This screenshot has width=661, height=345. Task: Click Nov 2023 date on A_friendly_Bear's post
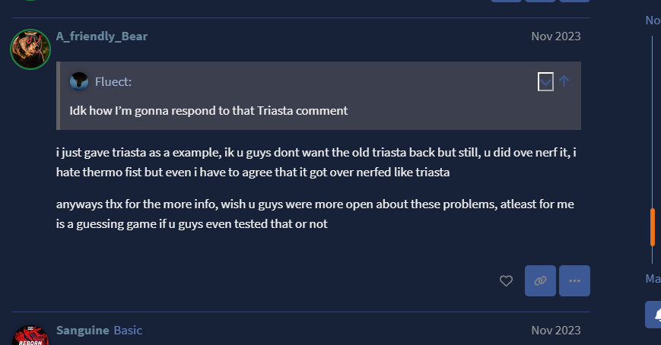coord(556,36)
